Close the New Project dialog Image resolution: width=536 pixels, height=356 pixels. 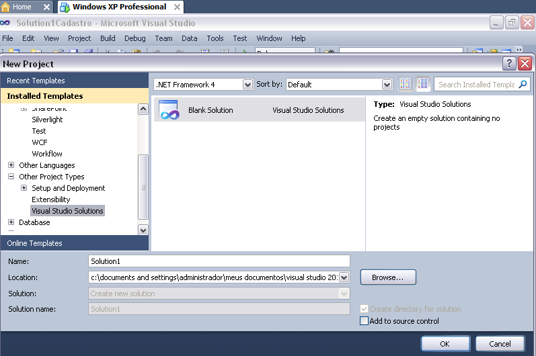tap(525, 64)
